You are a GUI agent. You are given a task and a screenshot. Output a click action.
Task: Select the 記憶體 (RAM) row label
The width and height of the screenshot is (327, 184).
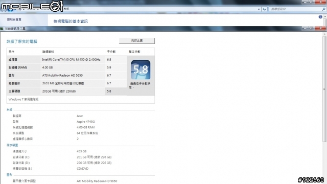(x=18, y=67)
